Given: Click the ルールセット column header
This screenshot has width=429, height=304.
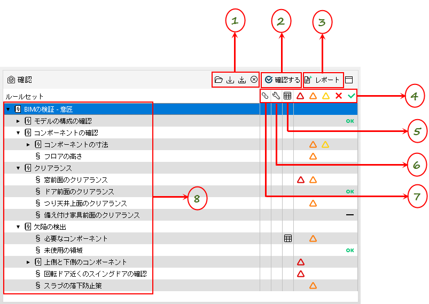Looking at the screenshot, I should point(25,97).
